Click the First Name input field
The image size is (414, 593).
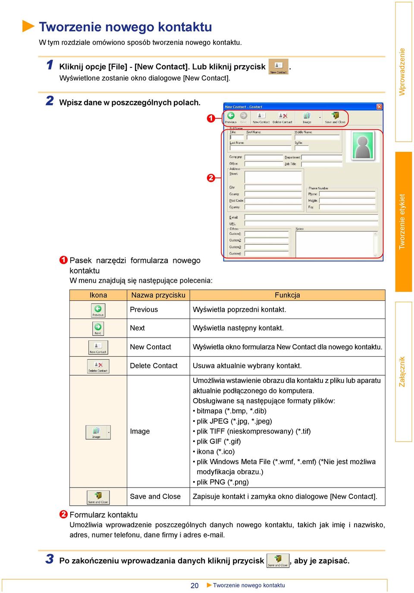click(269, 137)
